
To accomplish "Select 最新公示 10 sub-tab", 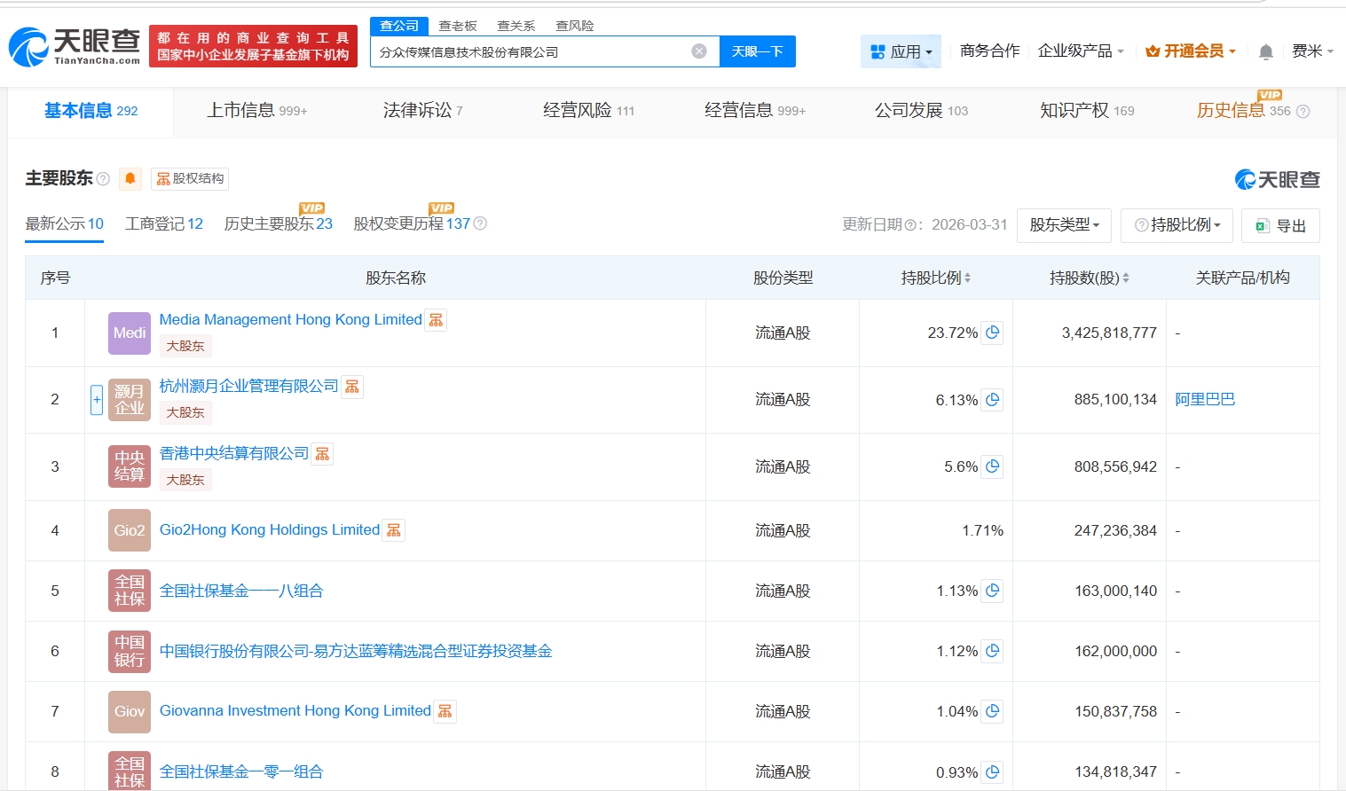I will coord(65,223).
